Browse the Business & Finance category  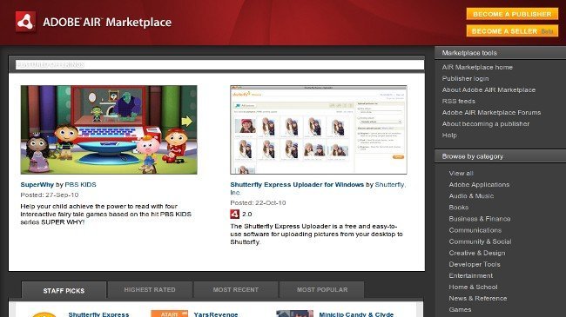pos(480,219)
